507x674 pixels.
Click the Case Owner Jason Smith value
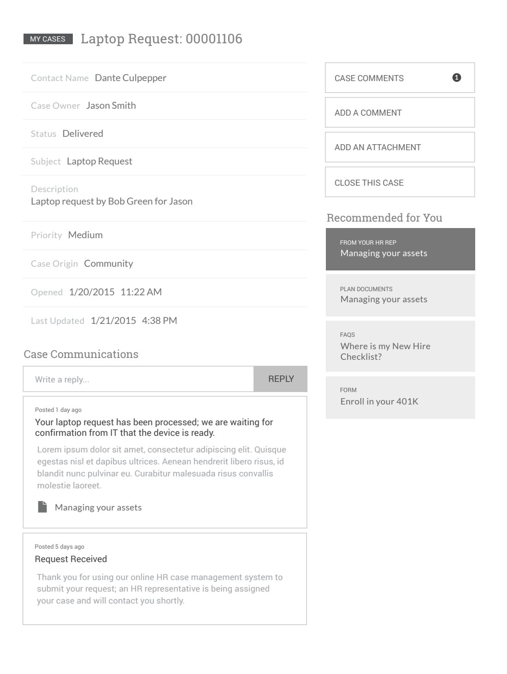111,105
